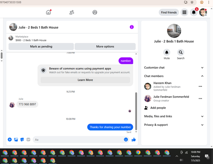The width and height of the screenshot is (213, 164).
Task: Choose a GIF icon in composer
Action: [29, 139]
